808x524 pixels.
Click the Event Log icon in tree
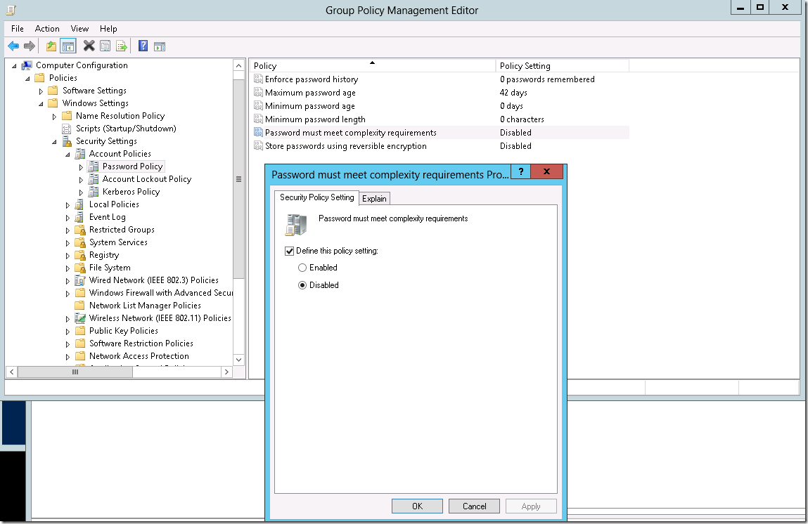pyautogui.click(x=79, y=217)
